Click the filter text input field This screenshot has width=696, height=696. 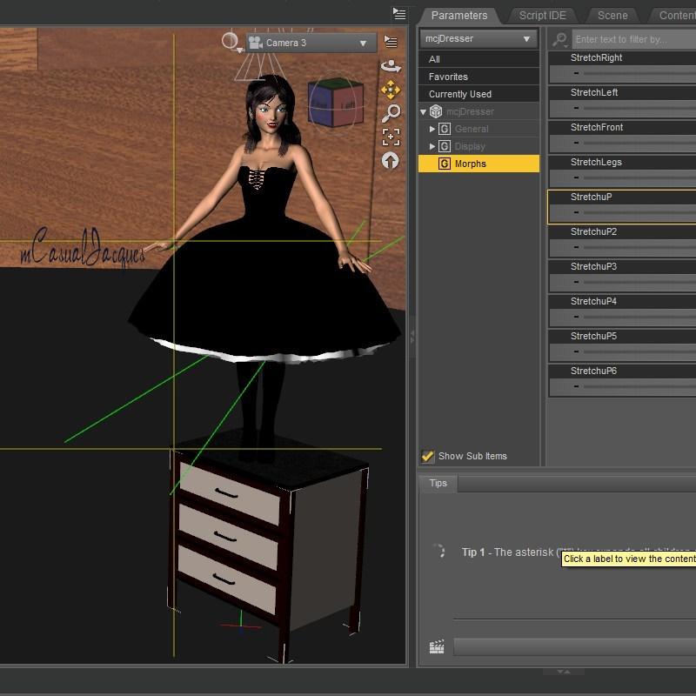click(x=634, y=39)
